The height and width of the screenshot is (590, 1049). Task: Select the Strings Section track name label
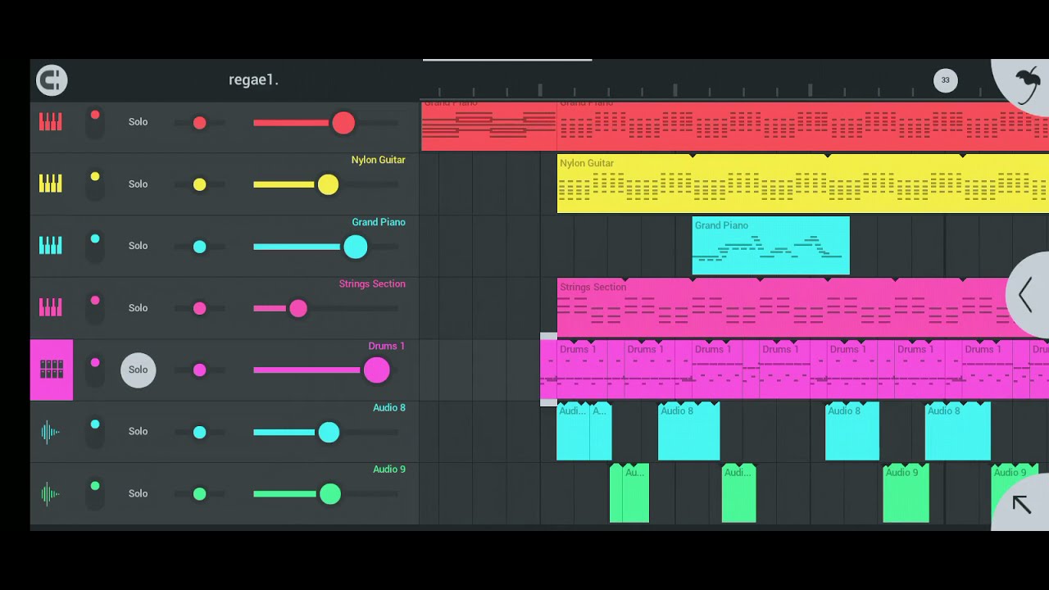372,284
